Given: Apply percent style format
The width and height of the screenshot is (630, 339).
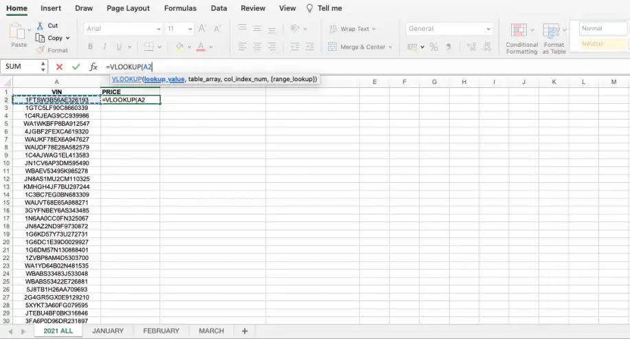Looking at the screenshot, I should point(433,47).
